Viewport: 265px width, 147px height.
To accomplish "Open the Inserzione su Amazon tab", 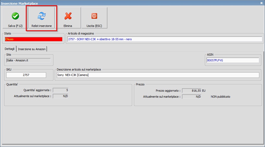I will (x=32, y=49).
